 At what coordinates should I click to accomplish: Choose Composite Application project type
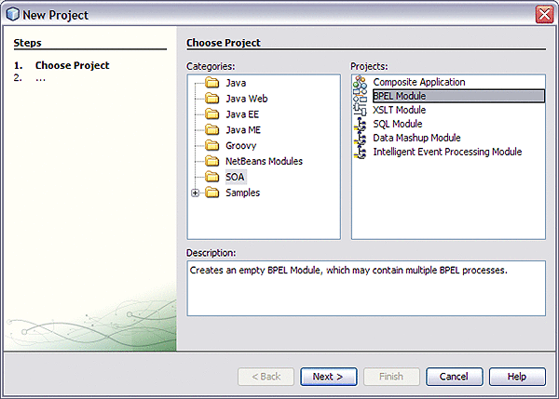(419, 82)
